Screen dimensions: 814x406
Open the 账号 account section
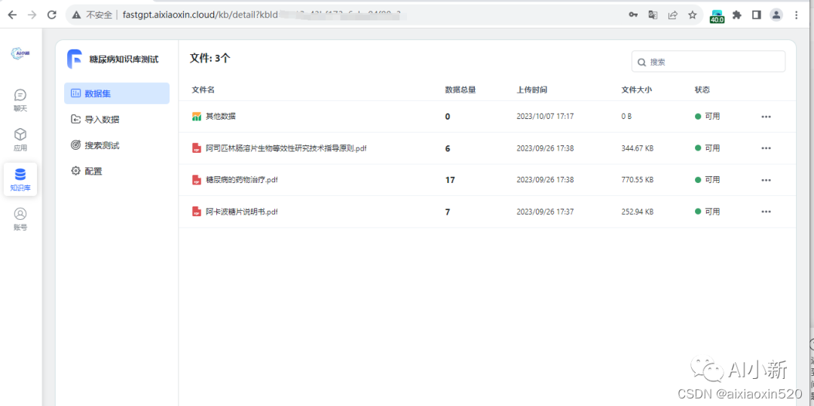tap(20, 219)
